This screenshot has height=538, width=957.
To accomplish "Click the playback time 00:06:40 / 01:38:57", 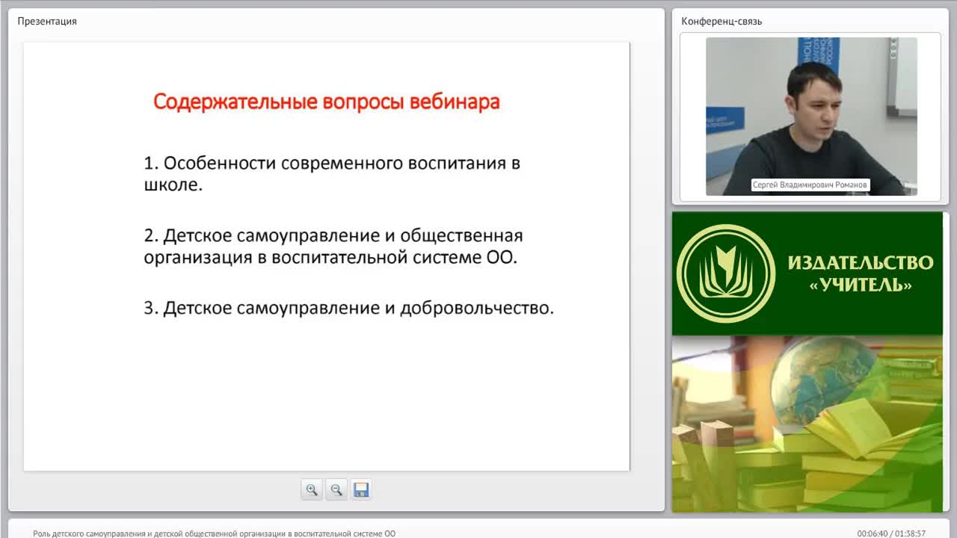I will (891, 534).
